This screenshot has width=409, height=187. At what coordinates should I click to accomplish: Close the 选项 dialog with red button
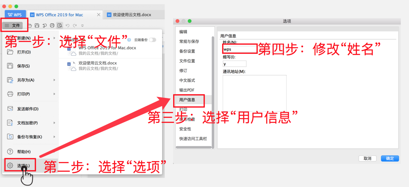point(177,21)
